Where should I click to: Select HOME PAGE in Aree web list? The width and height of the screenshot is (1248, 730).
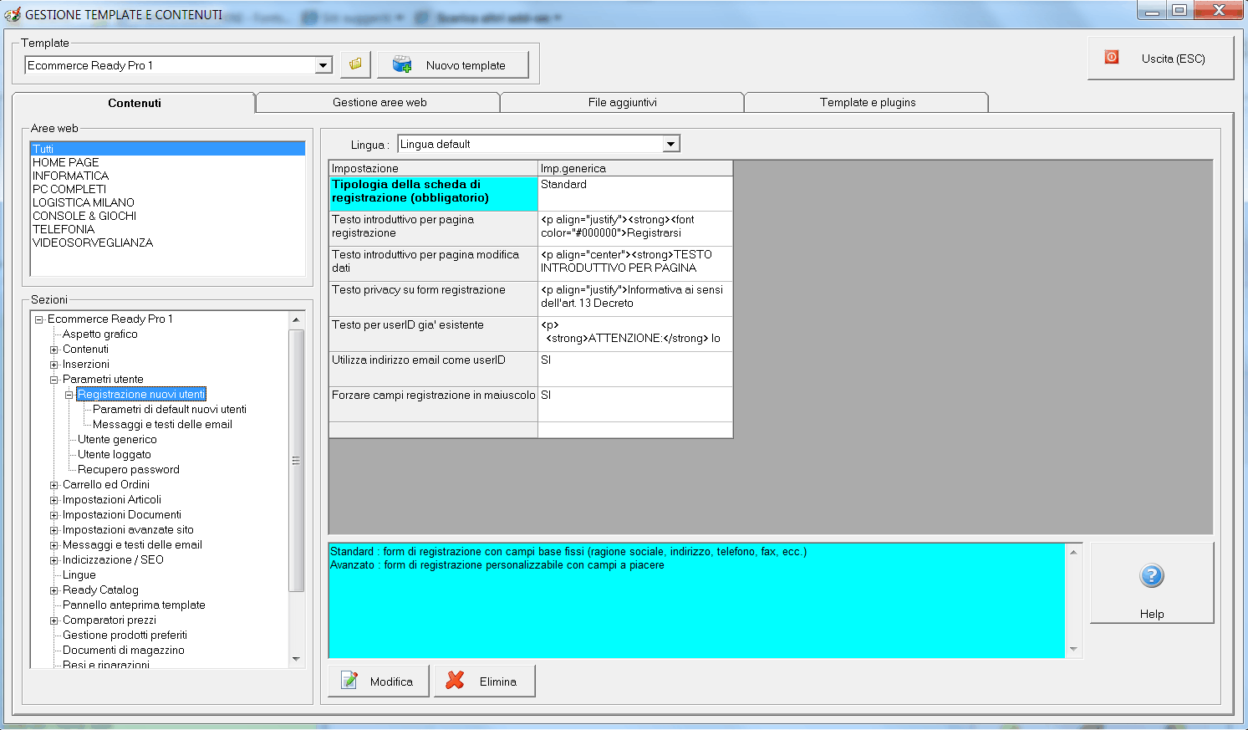coord(167,162)
